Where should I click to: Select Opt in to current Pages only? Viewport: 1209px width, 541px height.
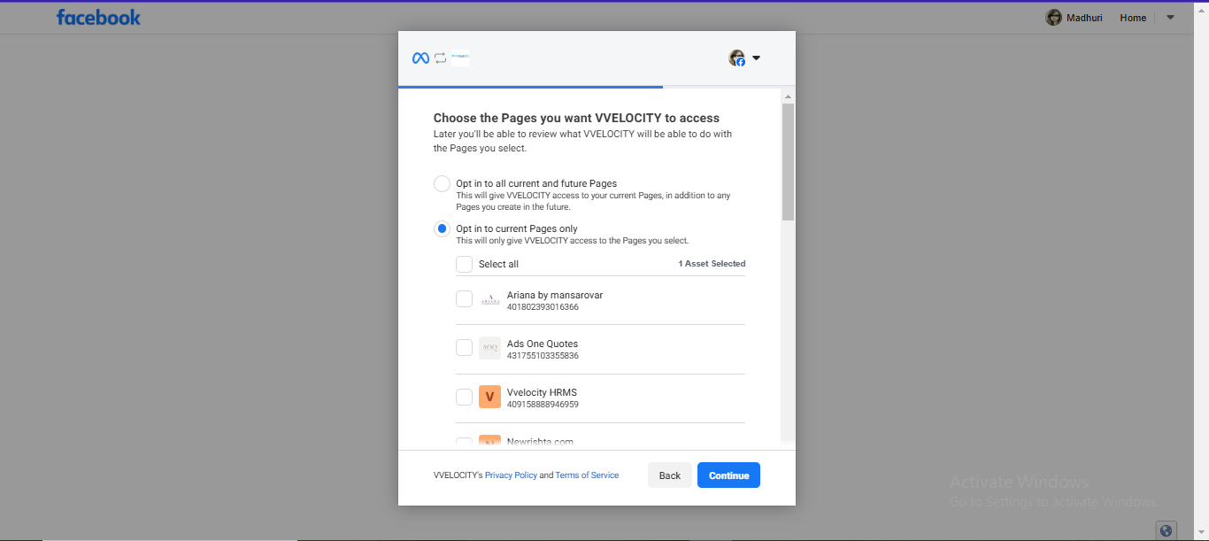[x=442, y=229]
